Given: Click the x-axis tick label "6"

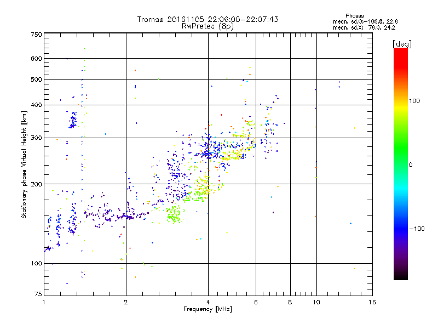Looking at the screenshot, I should click(256, 302).
